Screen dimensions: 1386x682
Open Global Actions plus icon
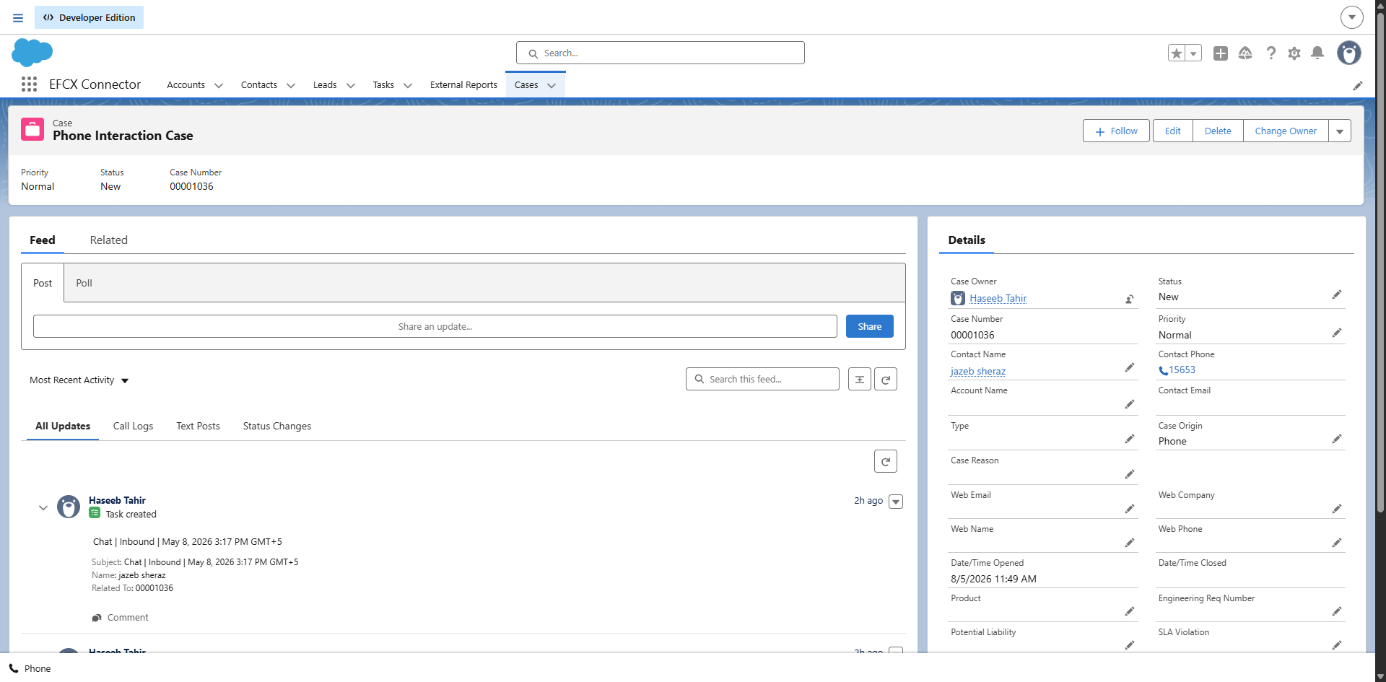point(1221,53)
